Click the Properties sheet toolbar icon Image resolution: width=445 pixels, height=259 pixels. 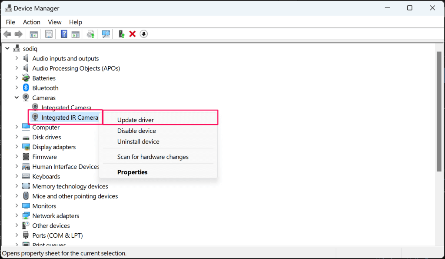tap(49, 34)
